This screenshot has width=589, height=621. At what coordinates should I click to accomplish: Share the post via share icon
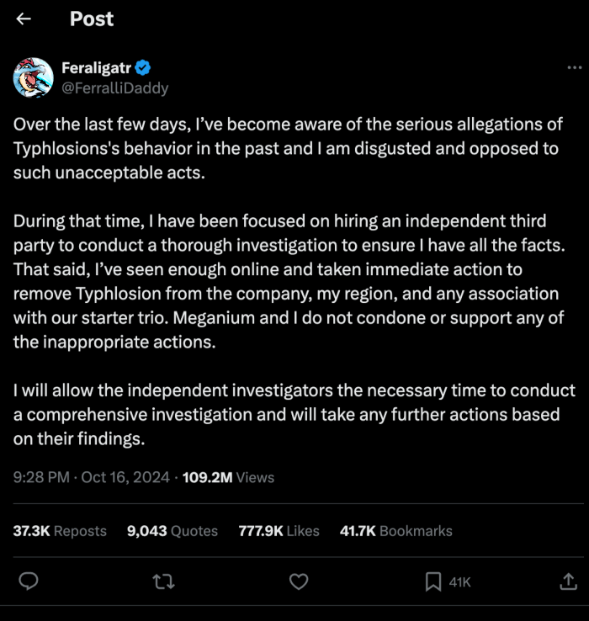pos(568,581)
